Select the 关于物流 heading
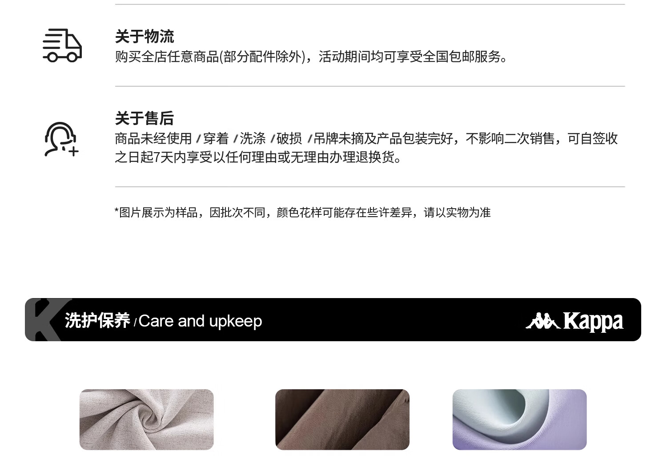The width and height of the screenshot is (667, 456). [145, 36]
